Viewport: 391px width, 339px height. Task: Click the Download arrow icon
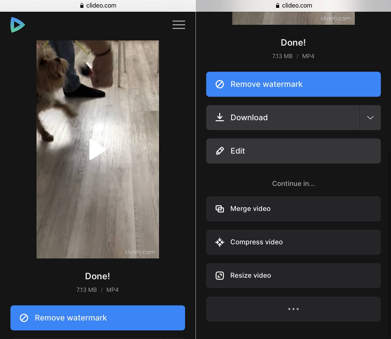(x=220, y=117)
